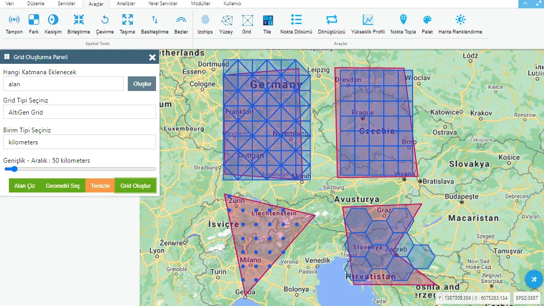Pick the Taşıma move tool
This screenshot has width=544, height=306.
click(x=127, y=24)
